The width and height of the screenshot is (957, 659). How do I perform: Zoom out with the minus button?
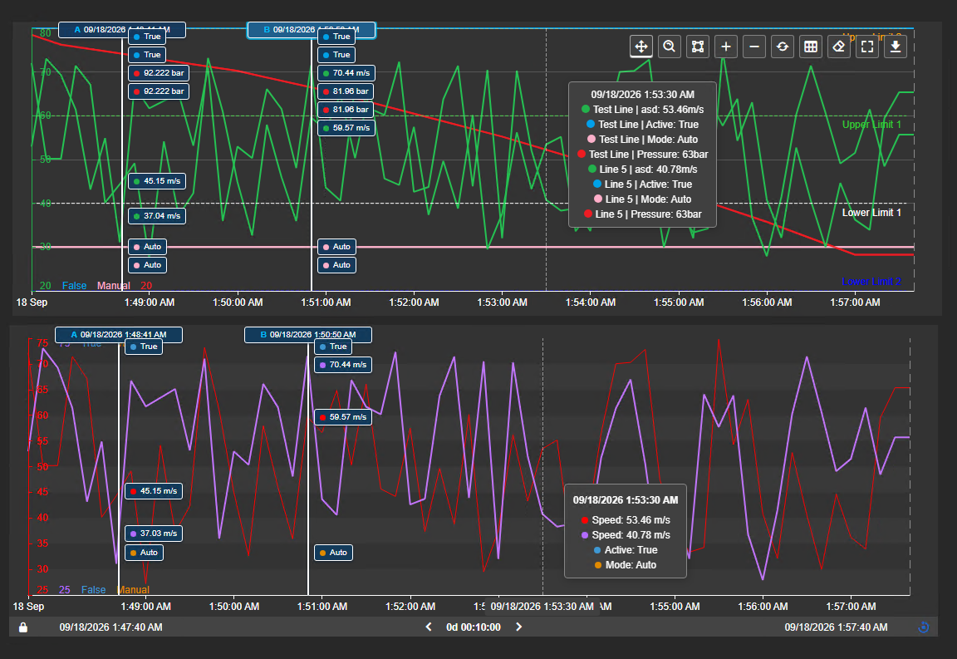pyautogui.click(x=754, y=47)
